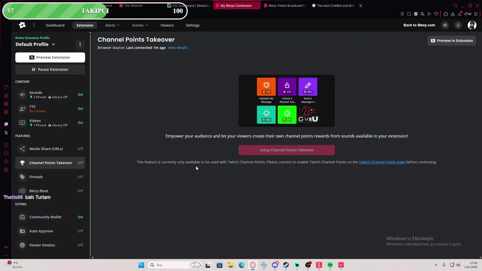Toggle Community Wallet On status
The image size is (482, 271).
(x=80, y=217)
